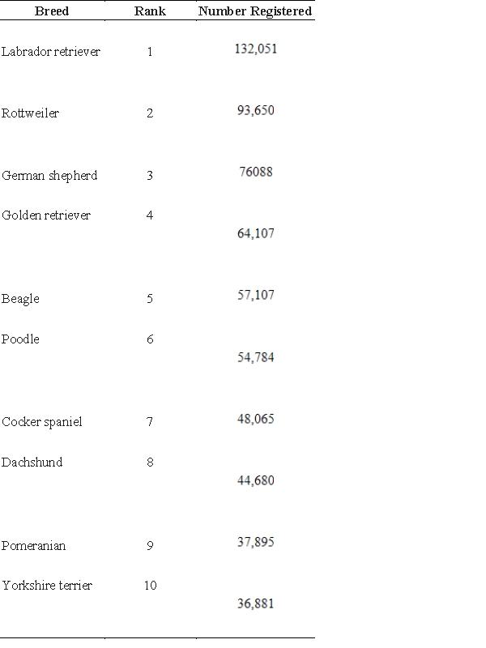This screenshot has width=486, height=648.
Task: Select the Dachshund breed cell
Action: click(32, 462)
